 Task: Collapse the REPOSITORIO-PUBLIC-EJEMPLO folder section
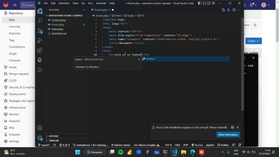65,16
